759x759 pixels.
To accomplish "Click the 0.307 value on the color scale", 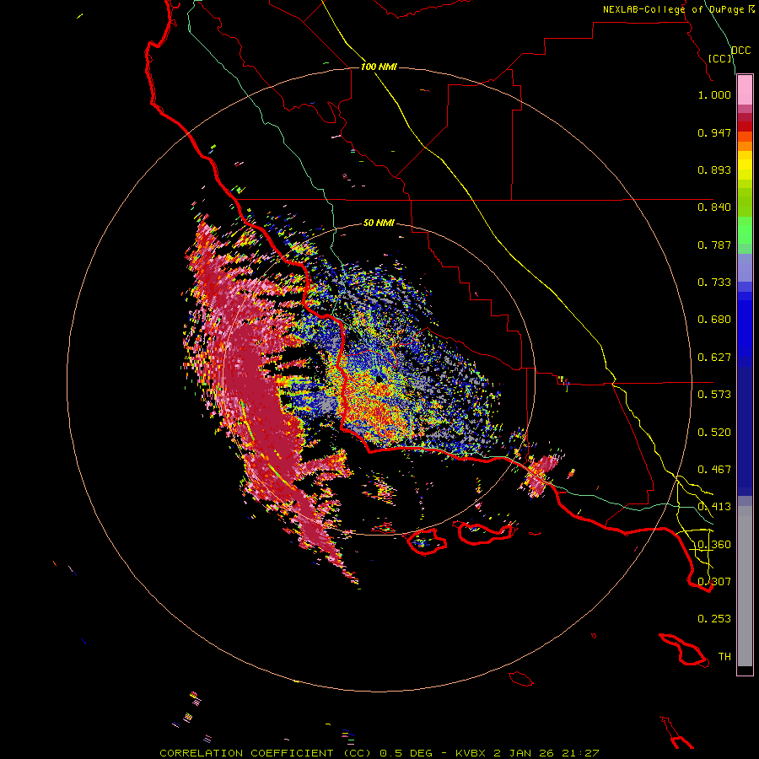I will [714, 581].
